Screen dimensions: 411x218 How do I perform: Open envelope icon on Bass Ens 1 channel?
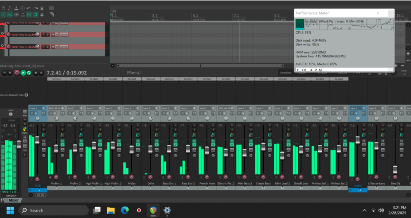pos(176,150)
